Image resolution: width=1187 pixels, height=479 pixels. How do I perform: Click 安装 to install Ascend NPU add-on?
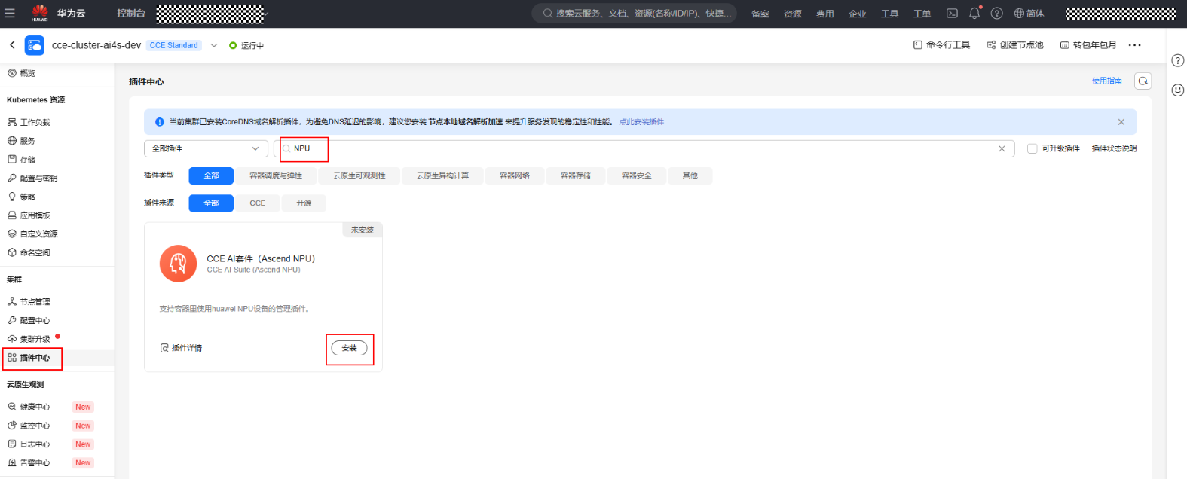click(350, 348)
